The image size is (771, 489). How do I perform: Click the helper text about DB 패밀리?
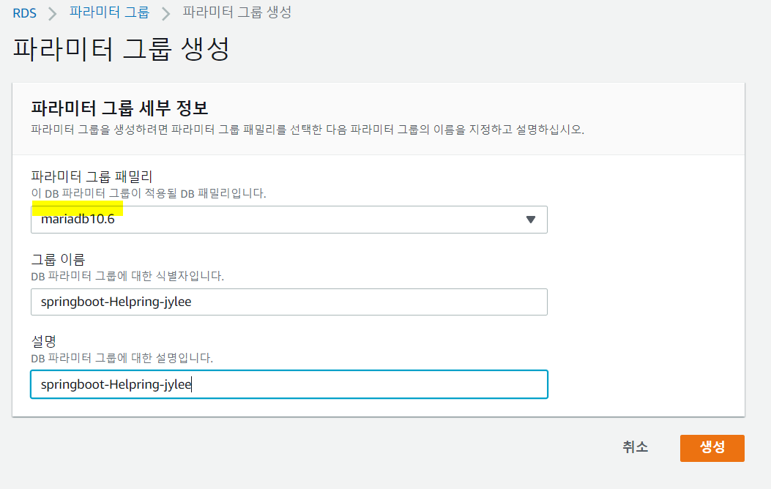coord(149,194)
